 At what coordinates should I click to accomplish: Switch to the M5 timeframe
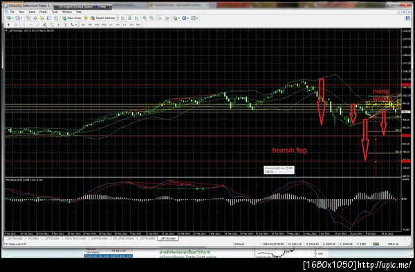90,25
